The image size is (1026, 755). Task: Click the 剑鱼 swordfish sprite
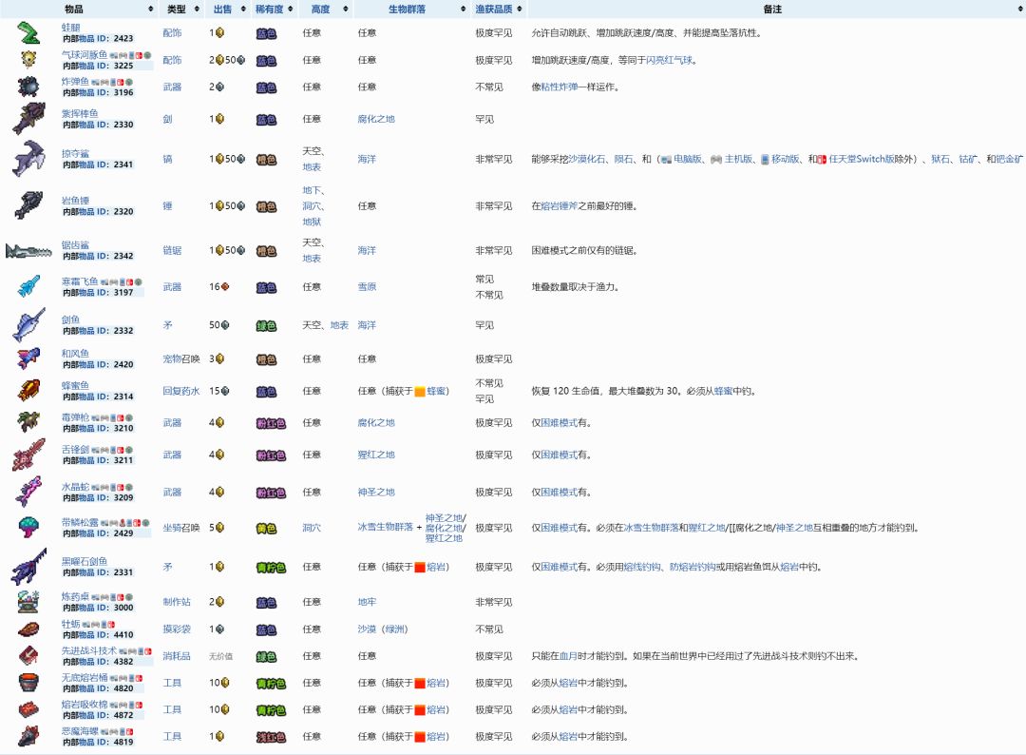(28, 325)
